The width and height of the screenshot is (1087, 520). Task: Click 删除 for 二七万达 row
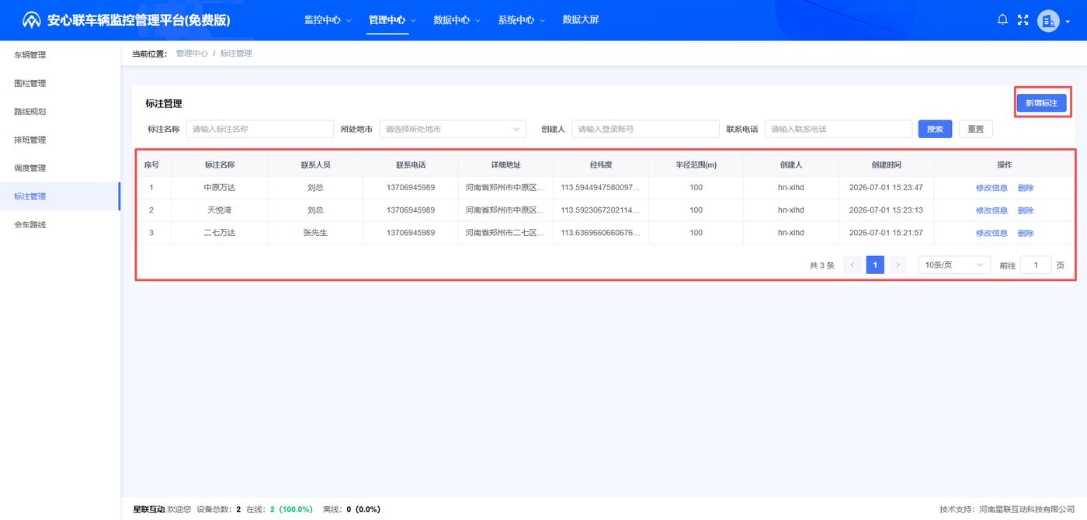pyautogui.click(x=1026, y=233)
